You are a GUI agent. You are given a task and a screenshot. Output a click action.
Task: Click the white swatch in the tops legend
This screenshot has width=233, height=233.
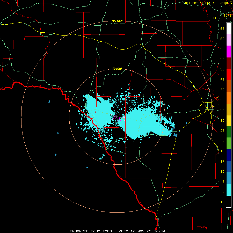[229, 28]
